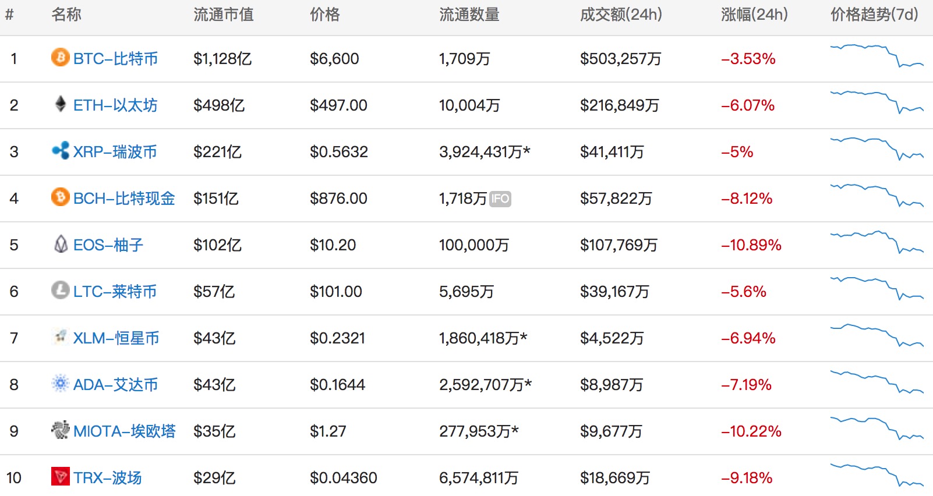Open the ADA-艾达币 link
Image resolution: width=933 pixels, height=496 pixels.
(116, 385)
